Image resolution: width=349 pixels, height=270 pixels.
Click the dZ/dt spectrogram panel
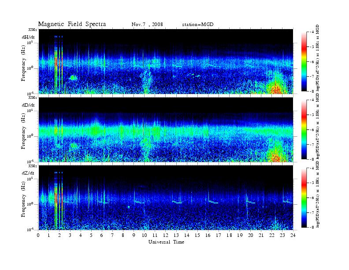pos(166,198)
